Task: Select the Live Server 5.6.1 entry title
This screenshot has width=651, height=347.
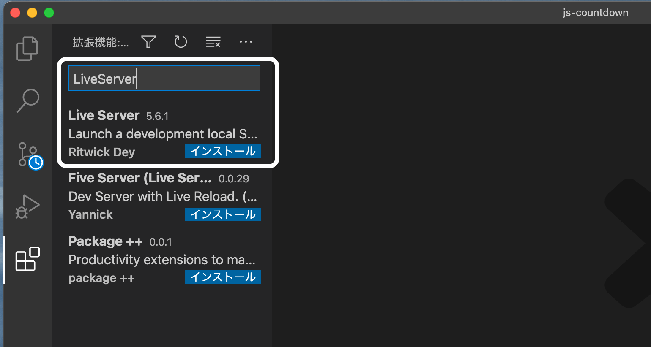Action: point(104,115)
